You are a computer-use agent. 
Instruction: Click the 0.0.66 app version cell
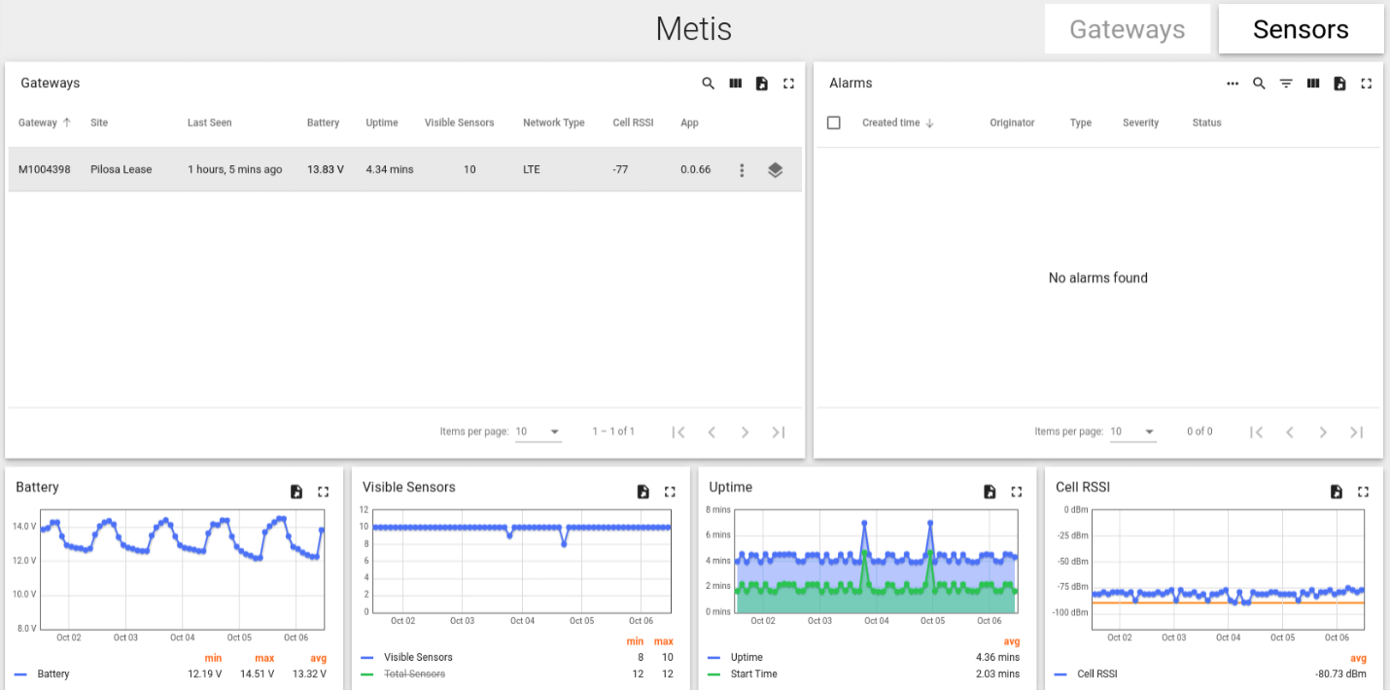696,170
